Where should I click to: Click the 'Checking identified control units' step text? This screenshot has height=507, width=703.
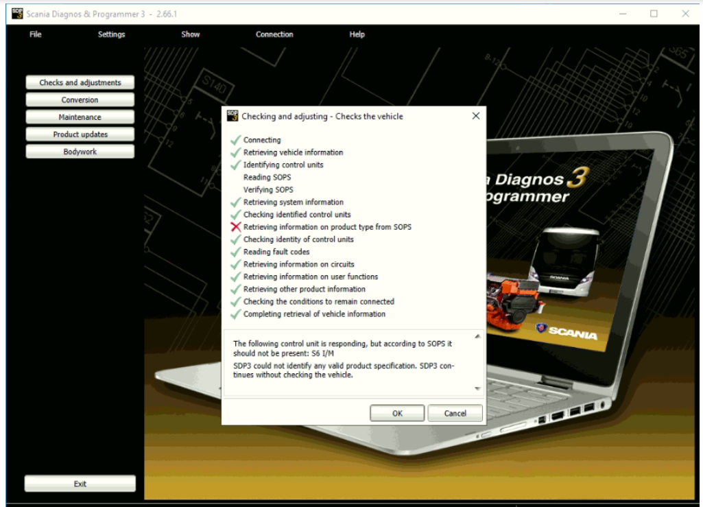tap(297, 215)
